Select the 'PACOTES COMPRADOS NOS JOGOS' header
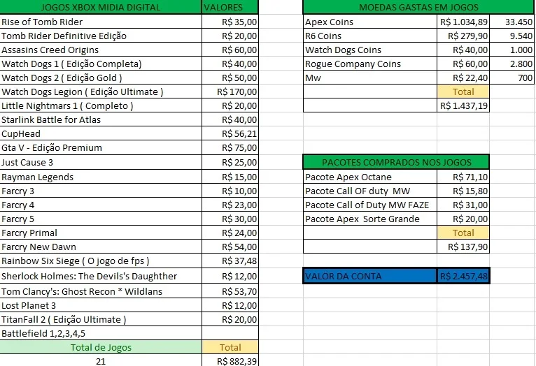This screenshot has height=366, width=536. click(396, 162)
